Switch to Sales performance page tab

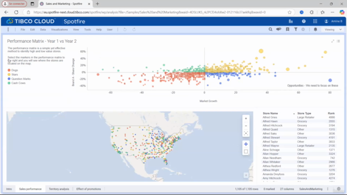click(x=30, y=189)
